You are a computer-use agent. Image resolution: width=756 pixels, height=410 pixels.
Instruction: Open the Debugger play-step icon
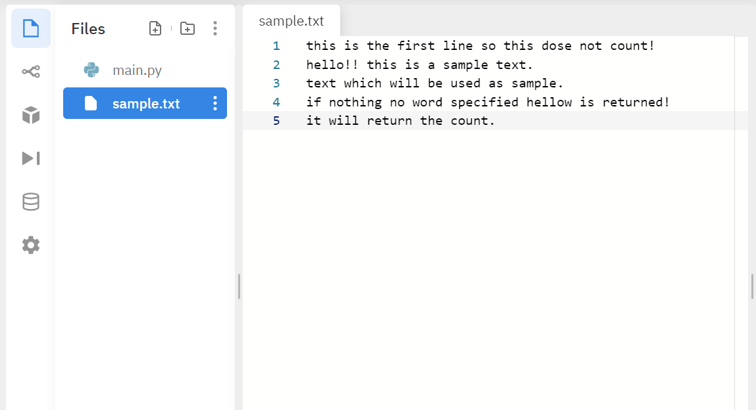[31, 158]
